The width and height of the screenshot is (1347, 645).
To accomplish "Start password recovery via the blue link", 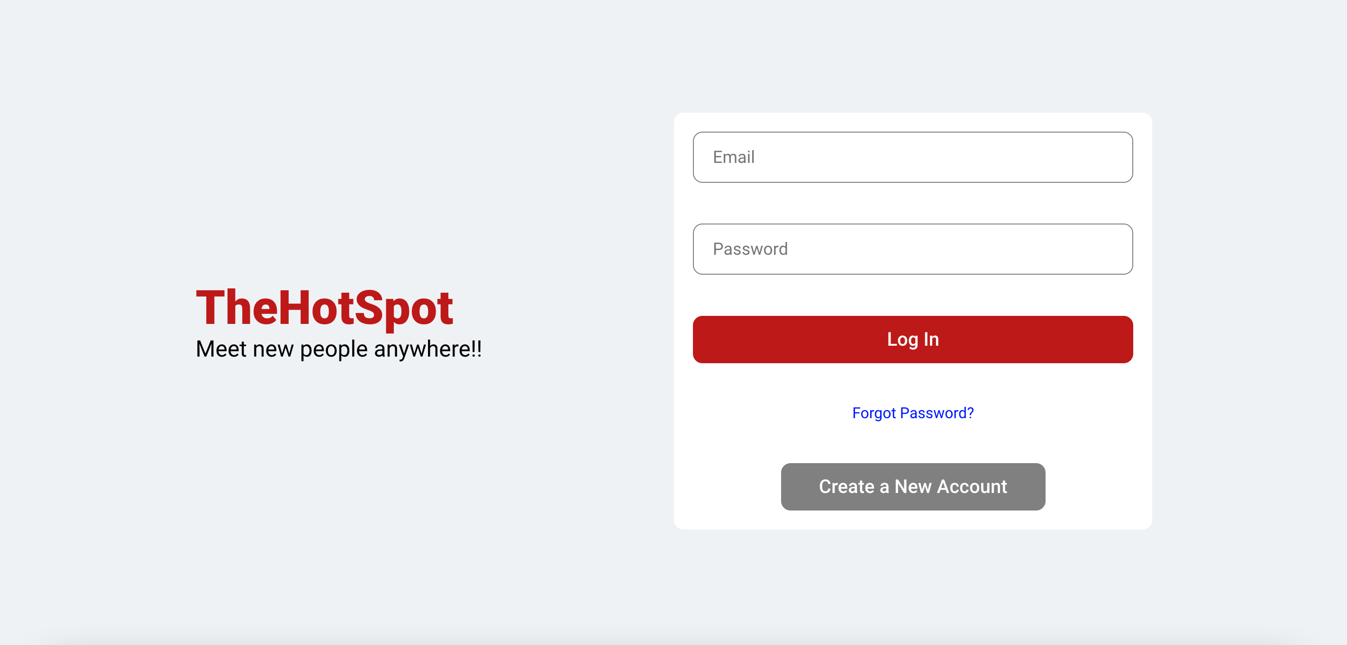I will coord(912,413).
